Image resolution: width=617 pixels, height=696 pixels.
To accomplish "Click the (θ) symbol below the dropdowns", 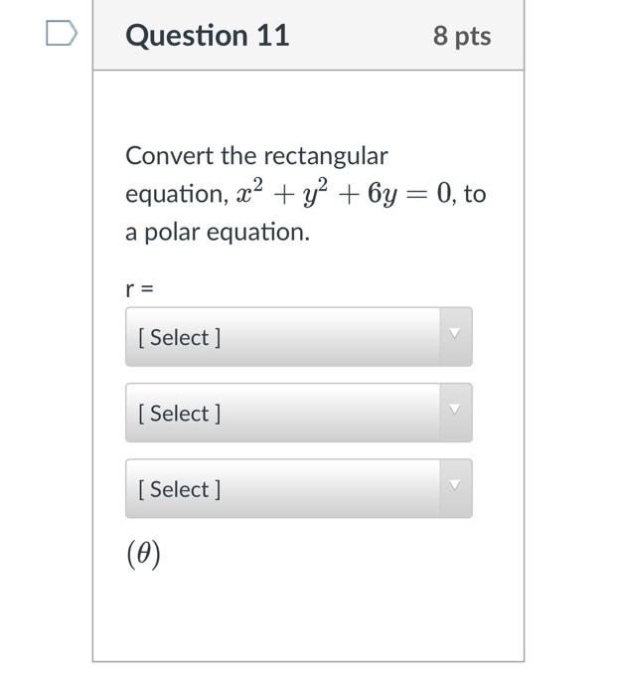I will pos(143,553).
